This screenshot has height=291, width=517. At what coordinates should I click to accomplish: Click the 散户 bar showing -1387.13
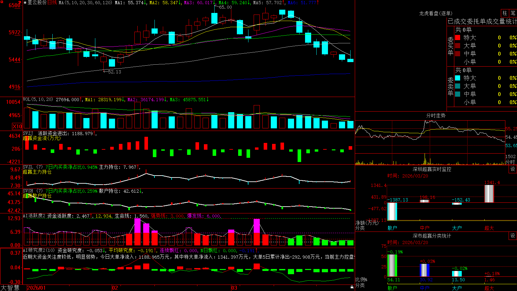coord(392,211)
